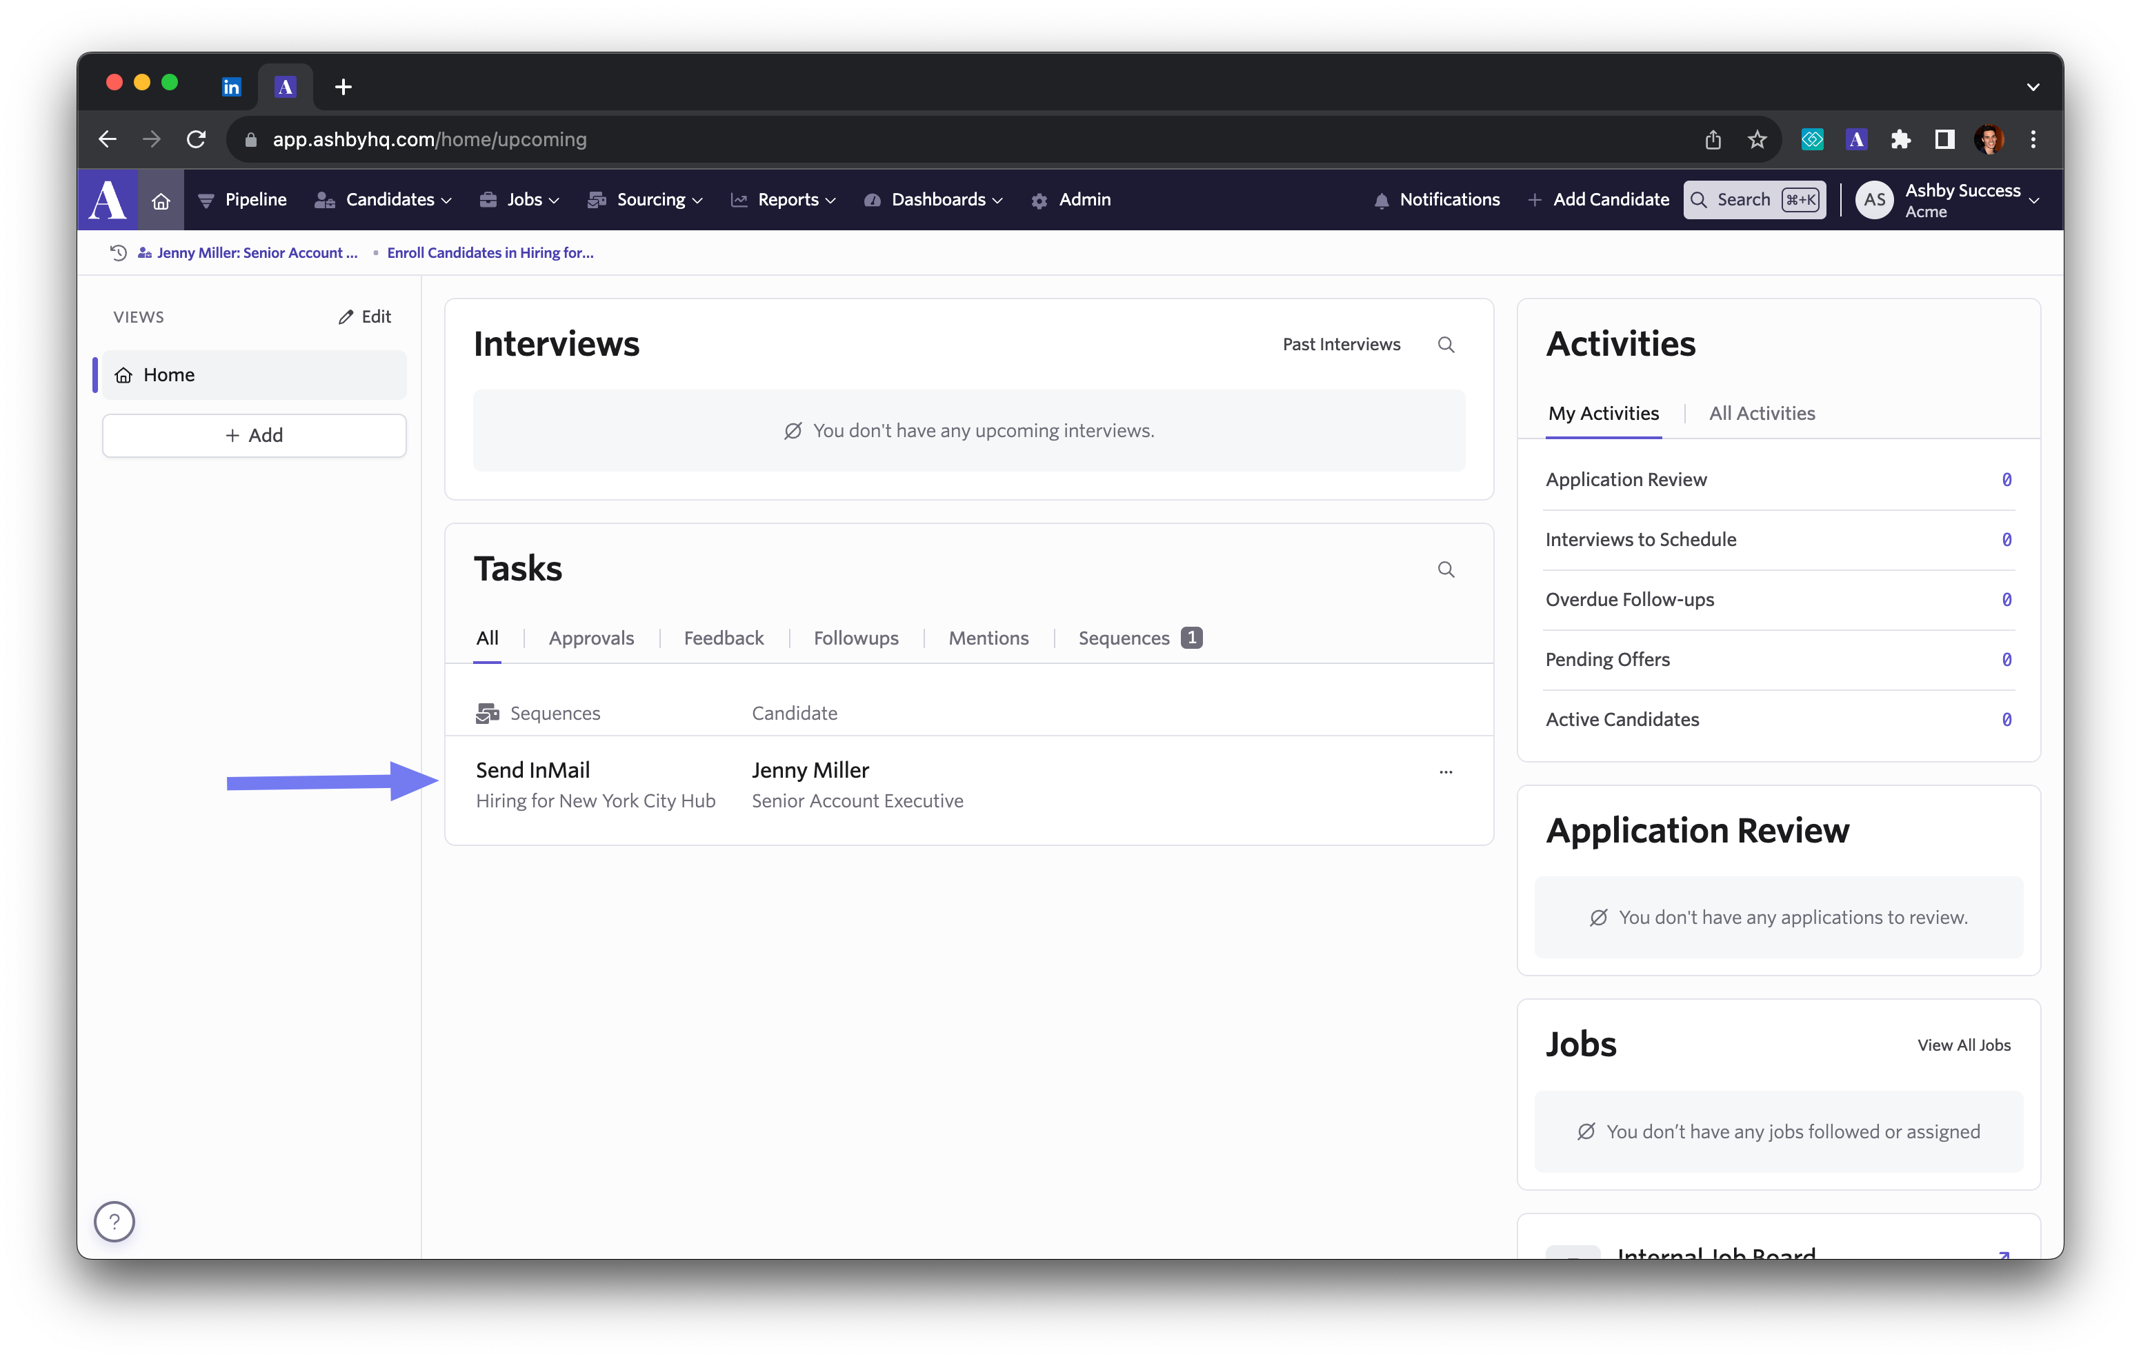Click the recent history clock icon
The width and height of the screenshot is (2141, 1361).
118,252
